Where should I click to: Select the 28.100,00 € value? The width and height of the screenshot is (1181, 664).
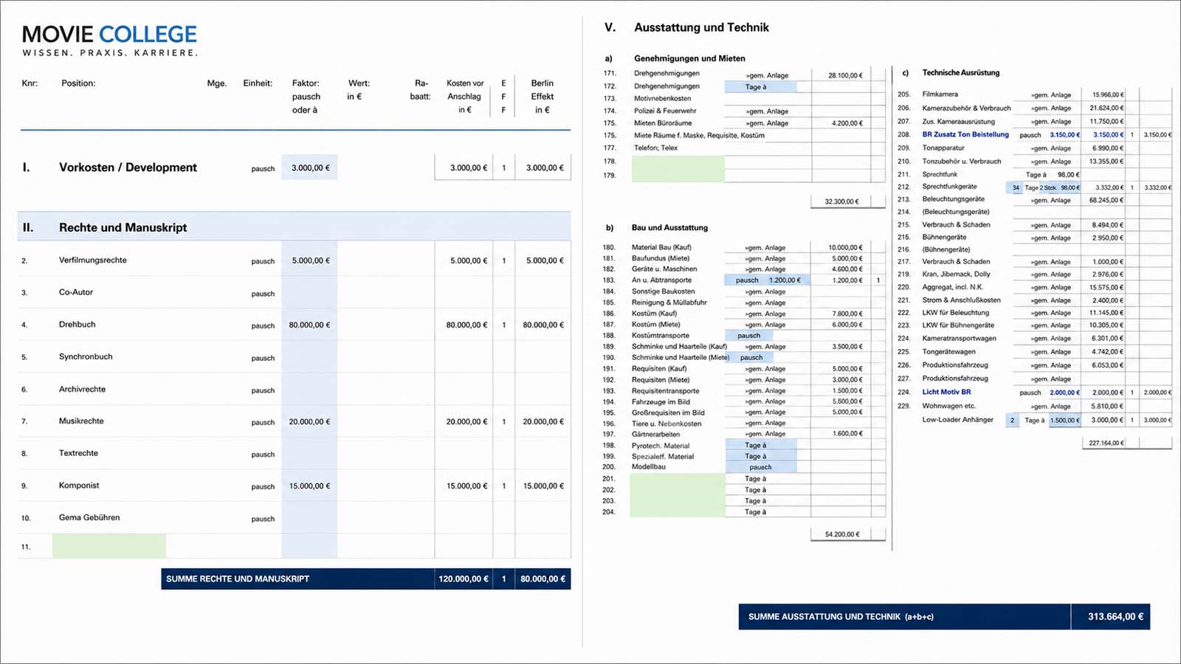(x=845, y=75)
